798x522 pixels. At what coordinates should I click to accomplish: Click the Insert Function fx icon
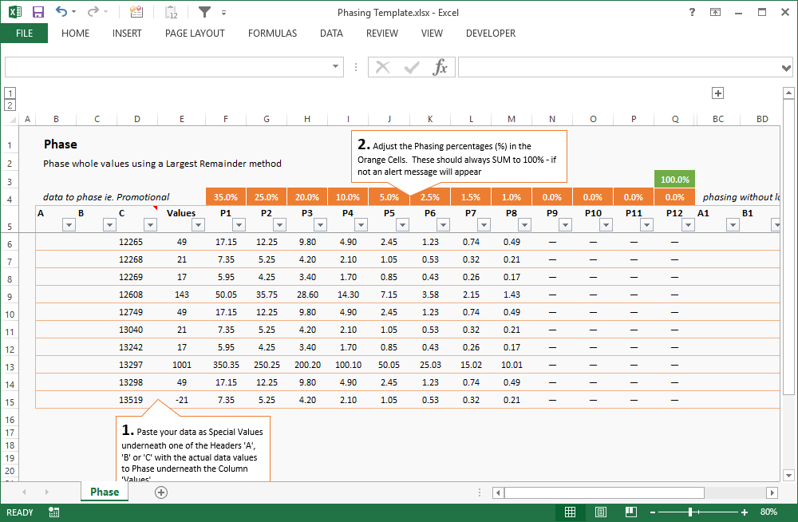[440, 68]
